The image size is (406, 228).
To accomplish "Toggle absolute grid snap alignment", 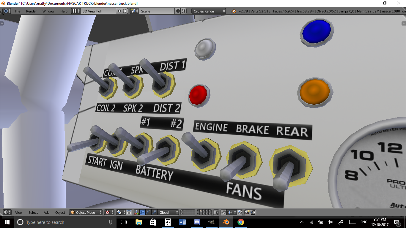I will click(240, 212).
